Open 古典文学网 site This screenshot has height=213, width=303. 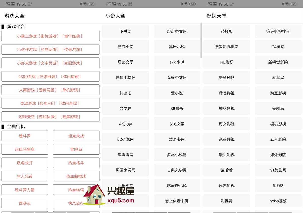pos(177,170)
